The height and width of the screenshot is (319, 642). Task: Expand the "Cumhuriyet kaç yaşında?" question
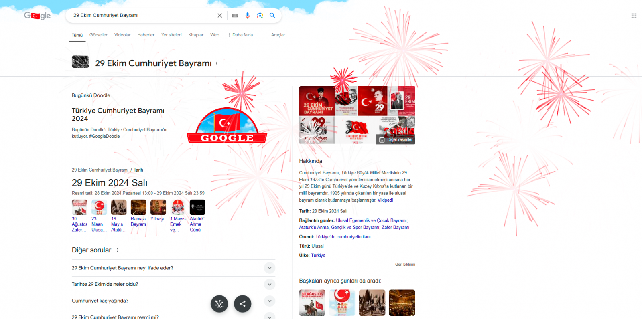pyautogui.click(x=270, y=301)
